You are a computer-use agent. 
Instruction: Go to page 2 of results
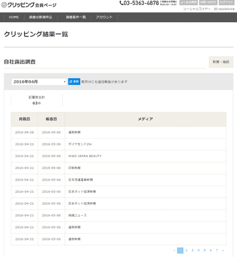pyautogui.click(x=186, y=250)
